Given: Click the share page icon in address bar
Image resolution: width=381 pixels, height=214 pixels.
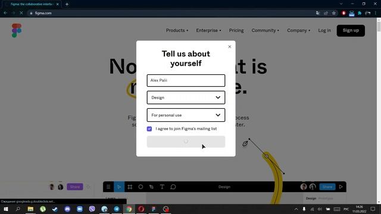Looking at the screenshot, I should [x=326, y=13].
